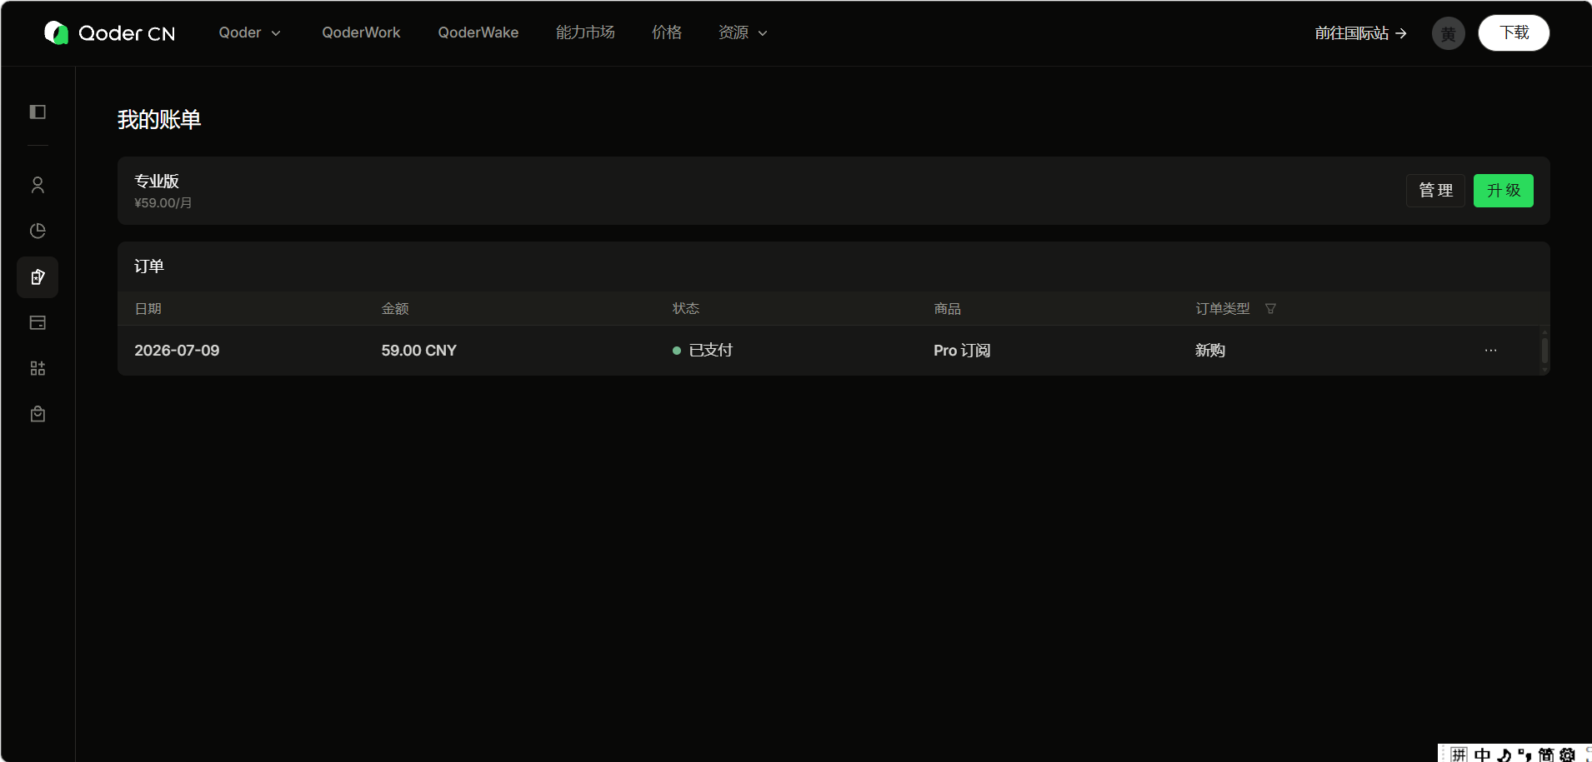Click the 日期 column header
This screenshot has width=1592, height=762.
[x=148, y=309]
